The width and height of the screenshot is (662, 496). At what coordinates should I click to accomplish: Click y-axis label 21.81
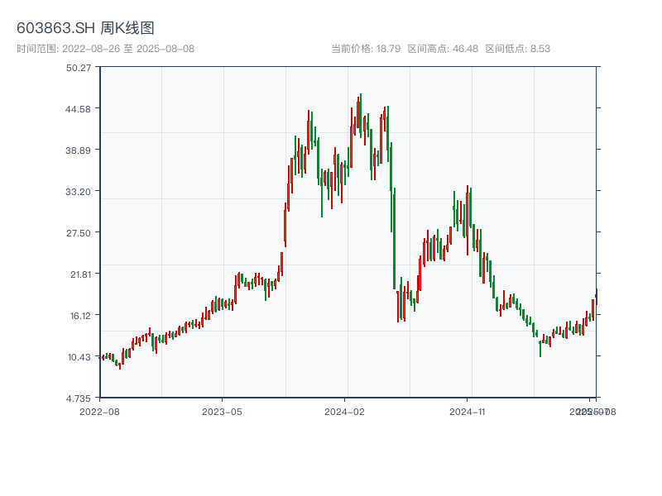click(x=80, y=274)
